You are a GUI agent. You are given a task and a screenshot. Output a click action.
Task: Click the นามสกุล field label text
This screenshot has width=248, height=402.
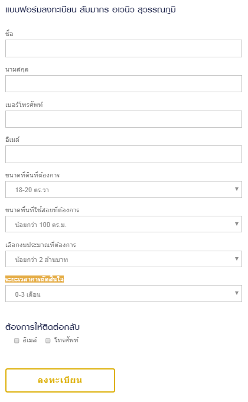[17, 70]
